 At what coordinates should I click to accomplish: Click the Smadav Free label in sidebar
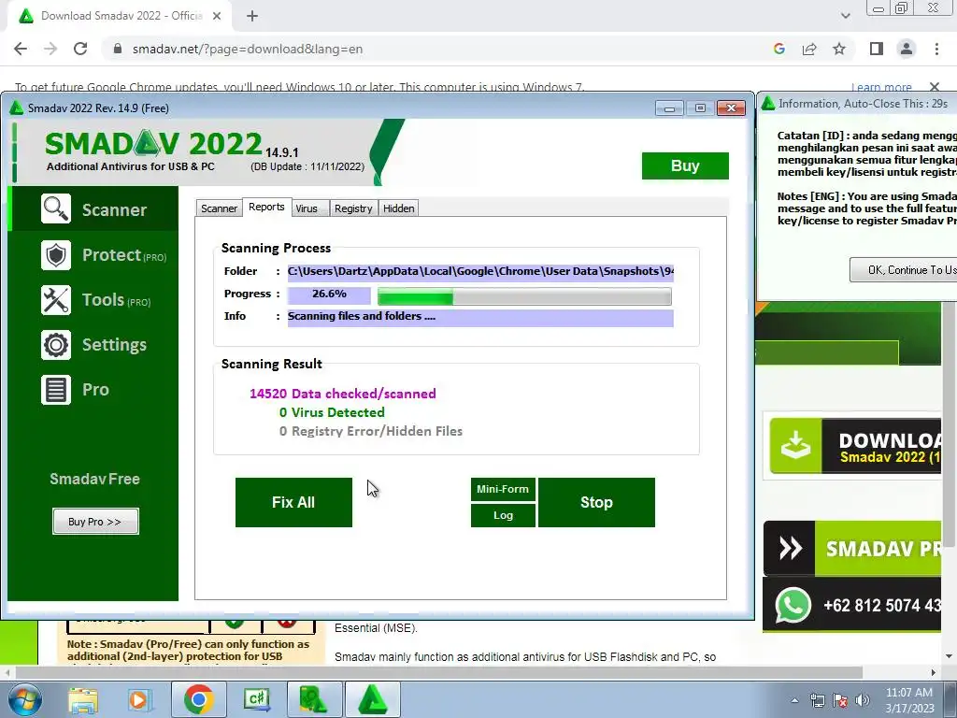coord(94,480)
